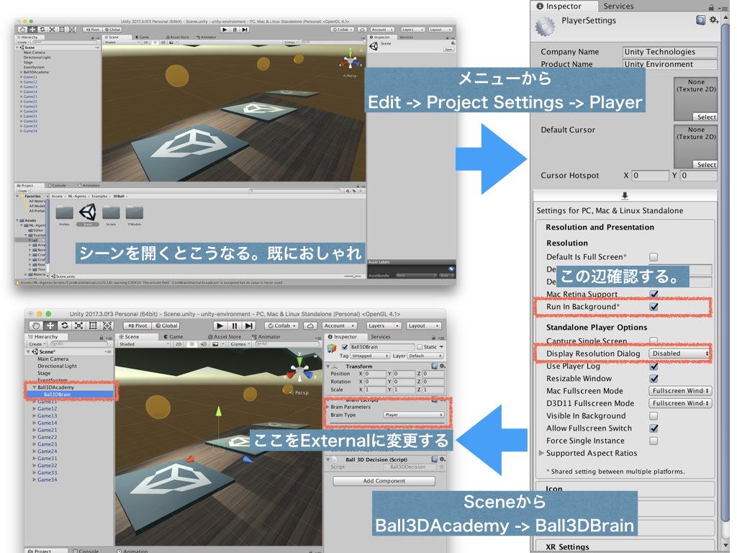The image size is (737, 553).
Task: Toggle the Mac Retina Support checkbox
Action: click(654, 294)
